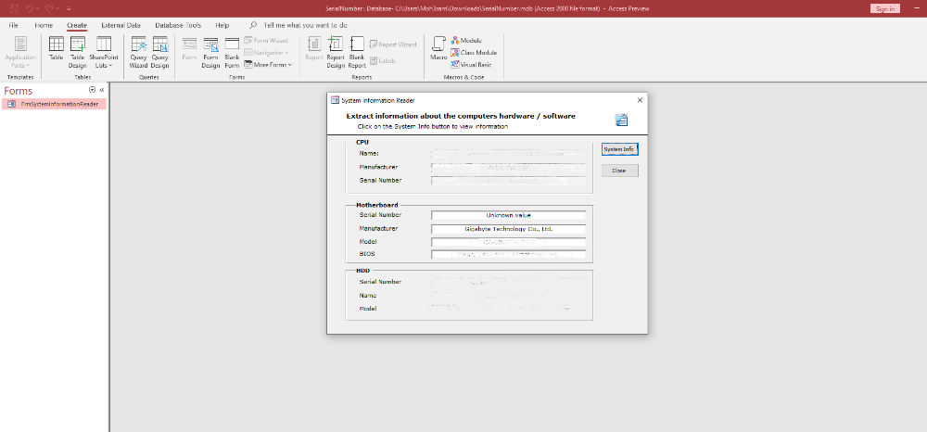Image resolution: width=927 pixels, height=432 pixels.
Task: Open the Customize Quick Access Toolbar arrow
Action: pos(69,9)
